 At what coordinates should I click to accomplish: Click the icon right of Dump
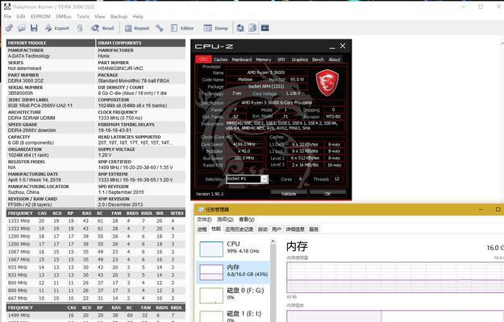(x=240, y=28)
